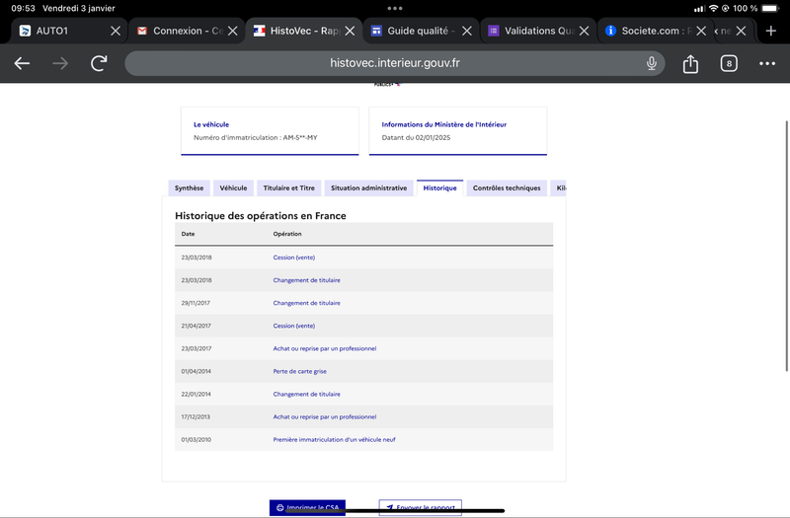790x518 pixels.
Task: Open the Synthèse tab
Action: pos(189,187)
